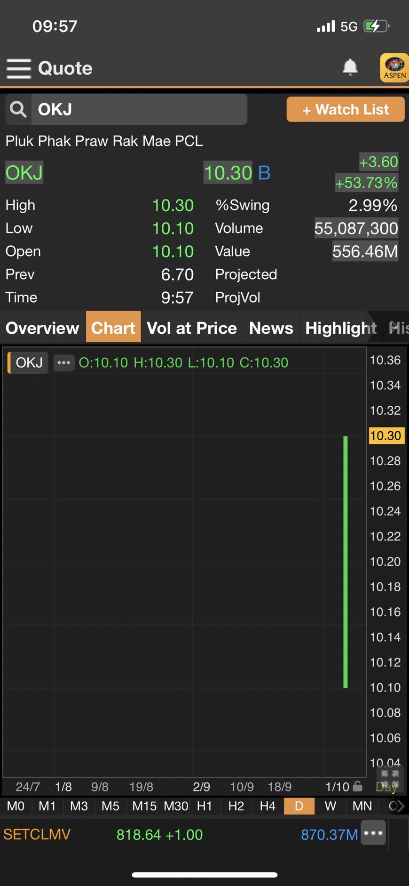Open the ASPEN logo icon

pyautogui.click(x=394, y=68)
